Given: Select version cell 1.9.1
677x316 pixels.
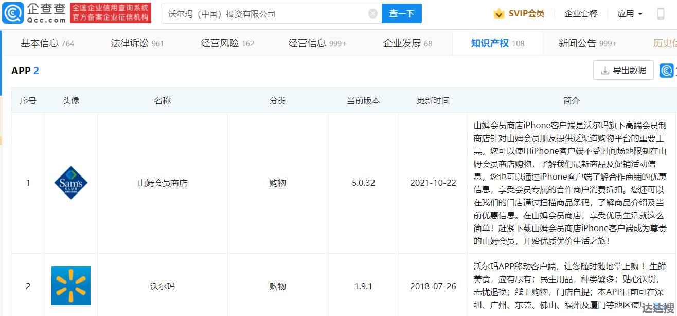Looking at the screenshot, I should (364, 286).
